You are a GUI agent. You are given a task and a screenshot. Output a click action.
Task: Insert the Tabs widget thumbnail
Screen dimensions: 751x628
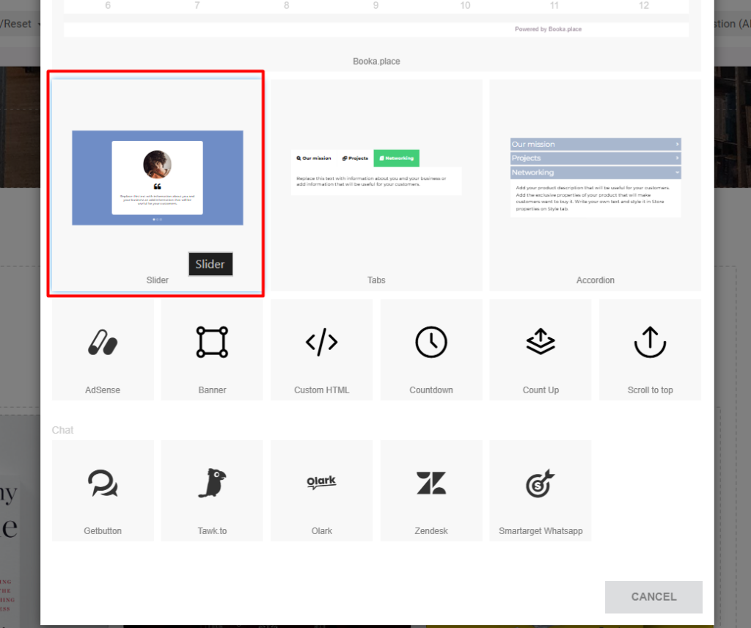[376, 172]
